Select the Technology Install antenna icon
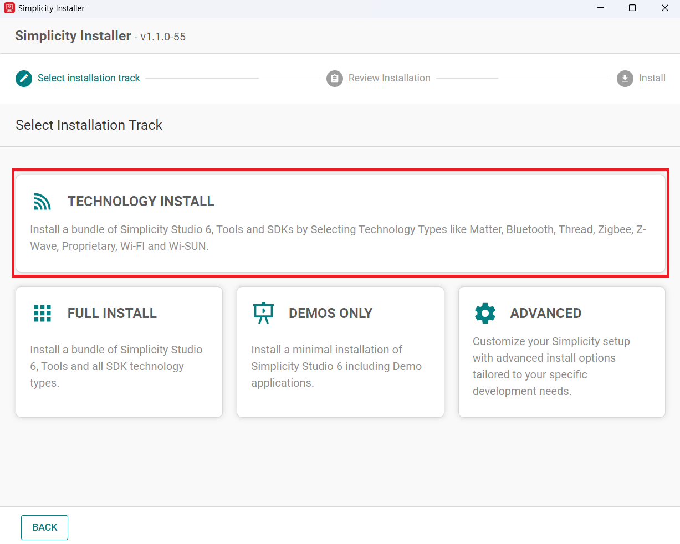The height and width of the screenshot is (544, 680). coord(42,202)
